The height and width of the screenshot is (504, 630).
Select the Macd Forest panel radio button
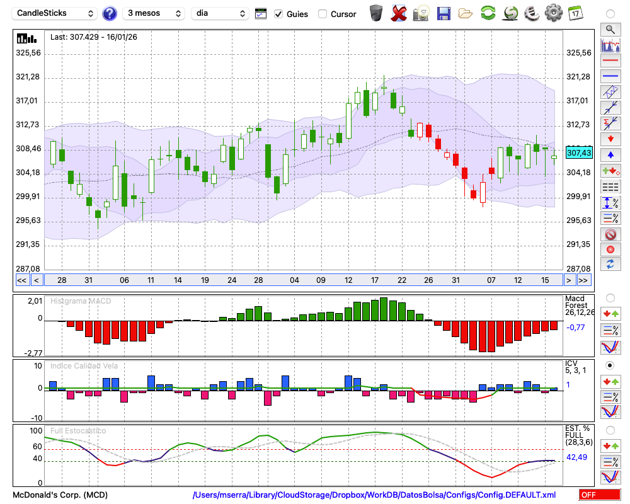pyautogui.click(x=610, y=298)
